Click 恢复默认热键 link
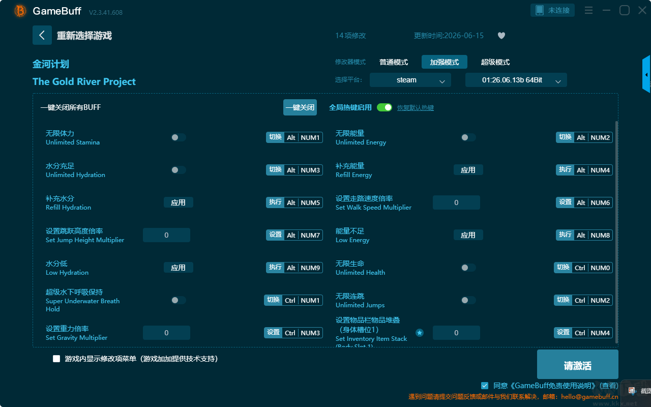651x407 pixels. point(416,108)
